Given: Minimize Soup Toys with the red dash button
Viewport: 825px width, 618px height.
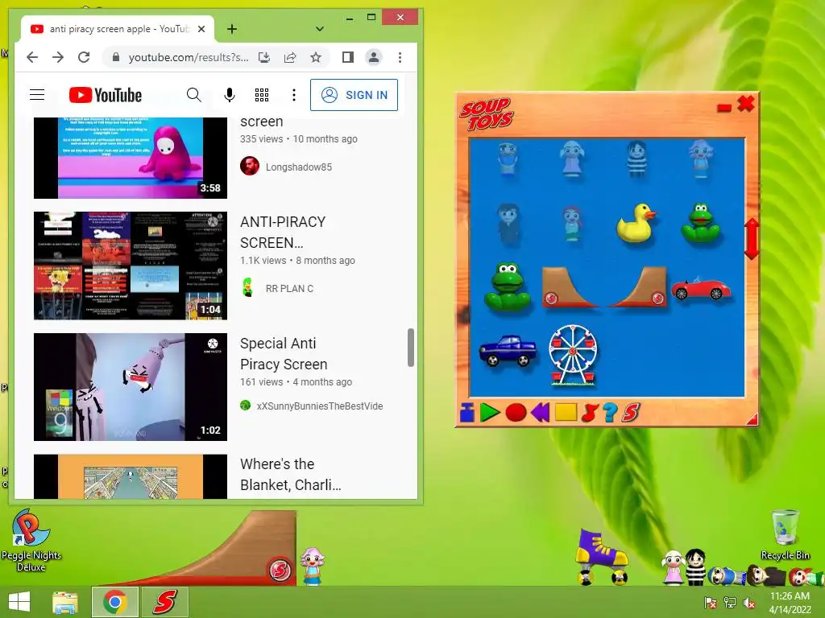Looking at the screenshot, I should [724, 108].
